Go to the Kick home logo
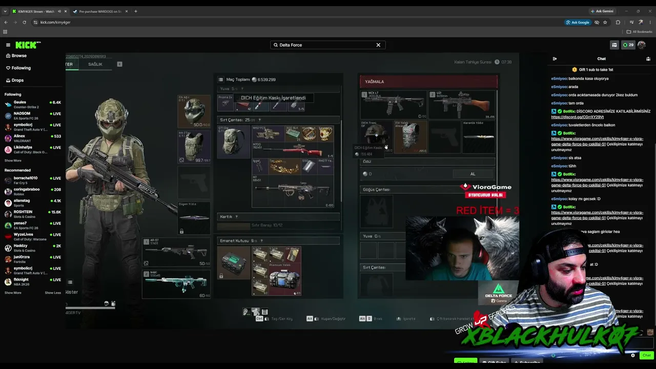 28,45
